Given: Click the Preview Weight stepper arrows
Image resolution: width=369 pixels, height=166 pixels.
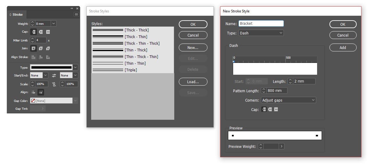Looking at the screenshot, I should pos(261,146).
